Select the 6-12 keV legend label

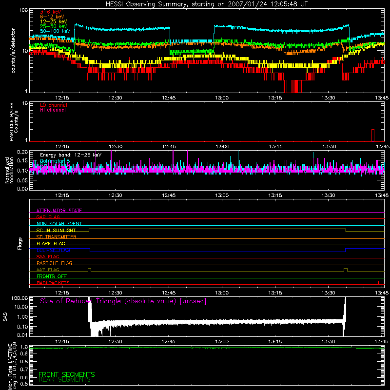pyautogui.click(x=52, y=17)
